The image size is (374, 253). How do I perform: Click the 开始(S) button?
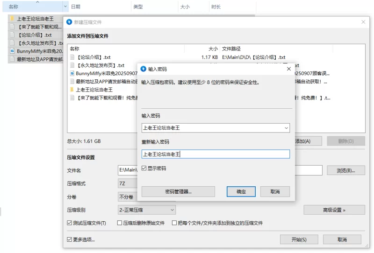[x=299, y=239]
